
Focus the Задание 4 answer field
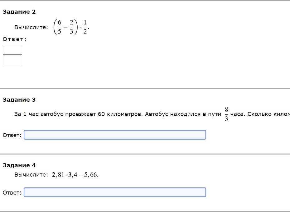point(115,192)
